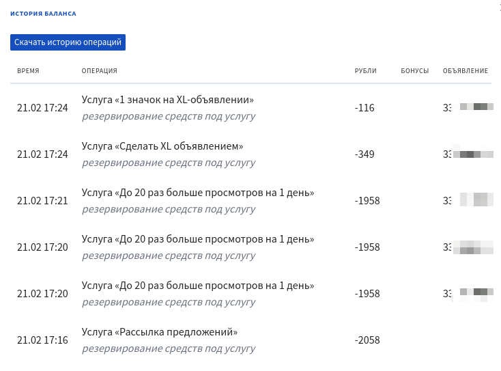Click the «История баланса» heading
The height and width of the screenshot is (371, 501).
(43, 14)
